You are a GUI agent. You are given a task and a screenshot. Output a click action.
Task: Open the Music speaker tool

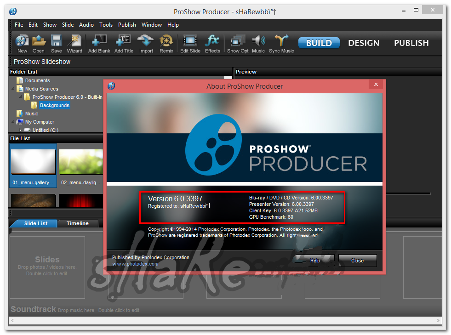[x=258, y=44]
